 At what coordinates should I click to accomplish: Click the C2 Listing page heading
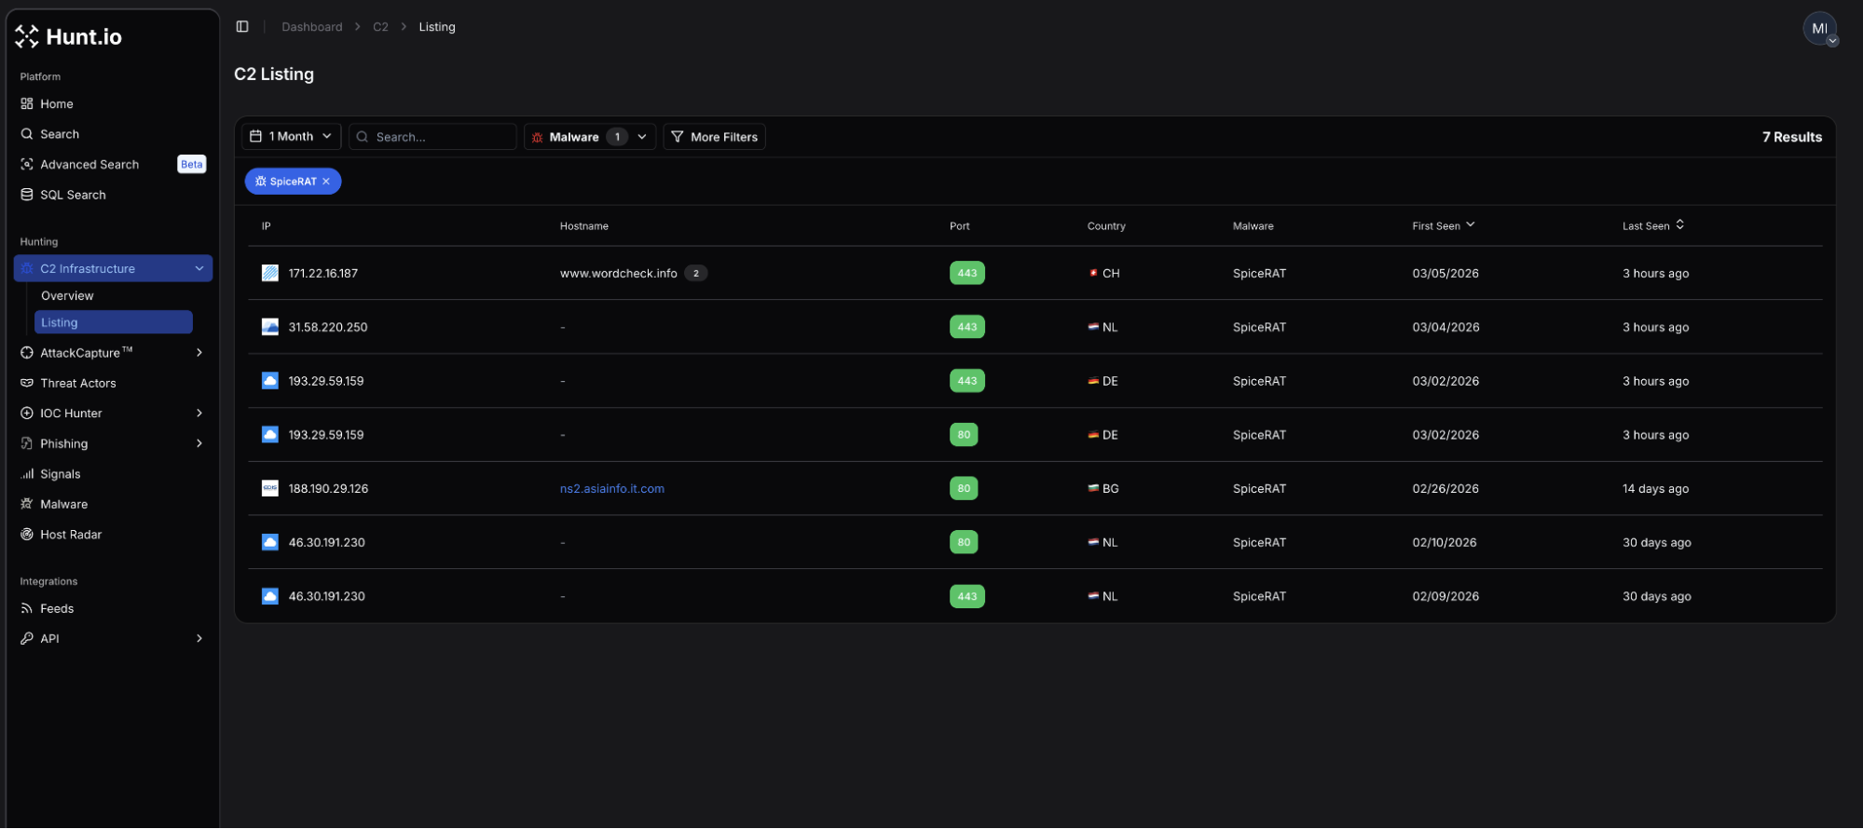[274, 75]
